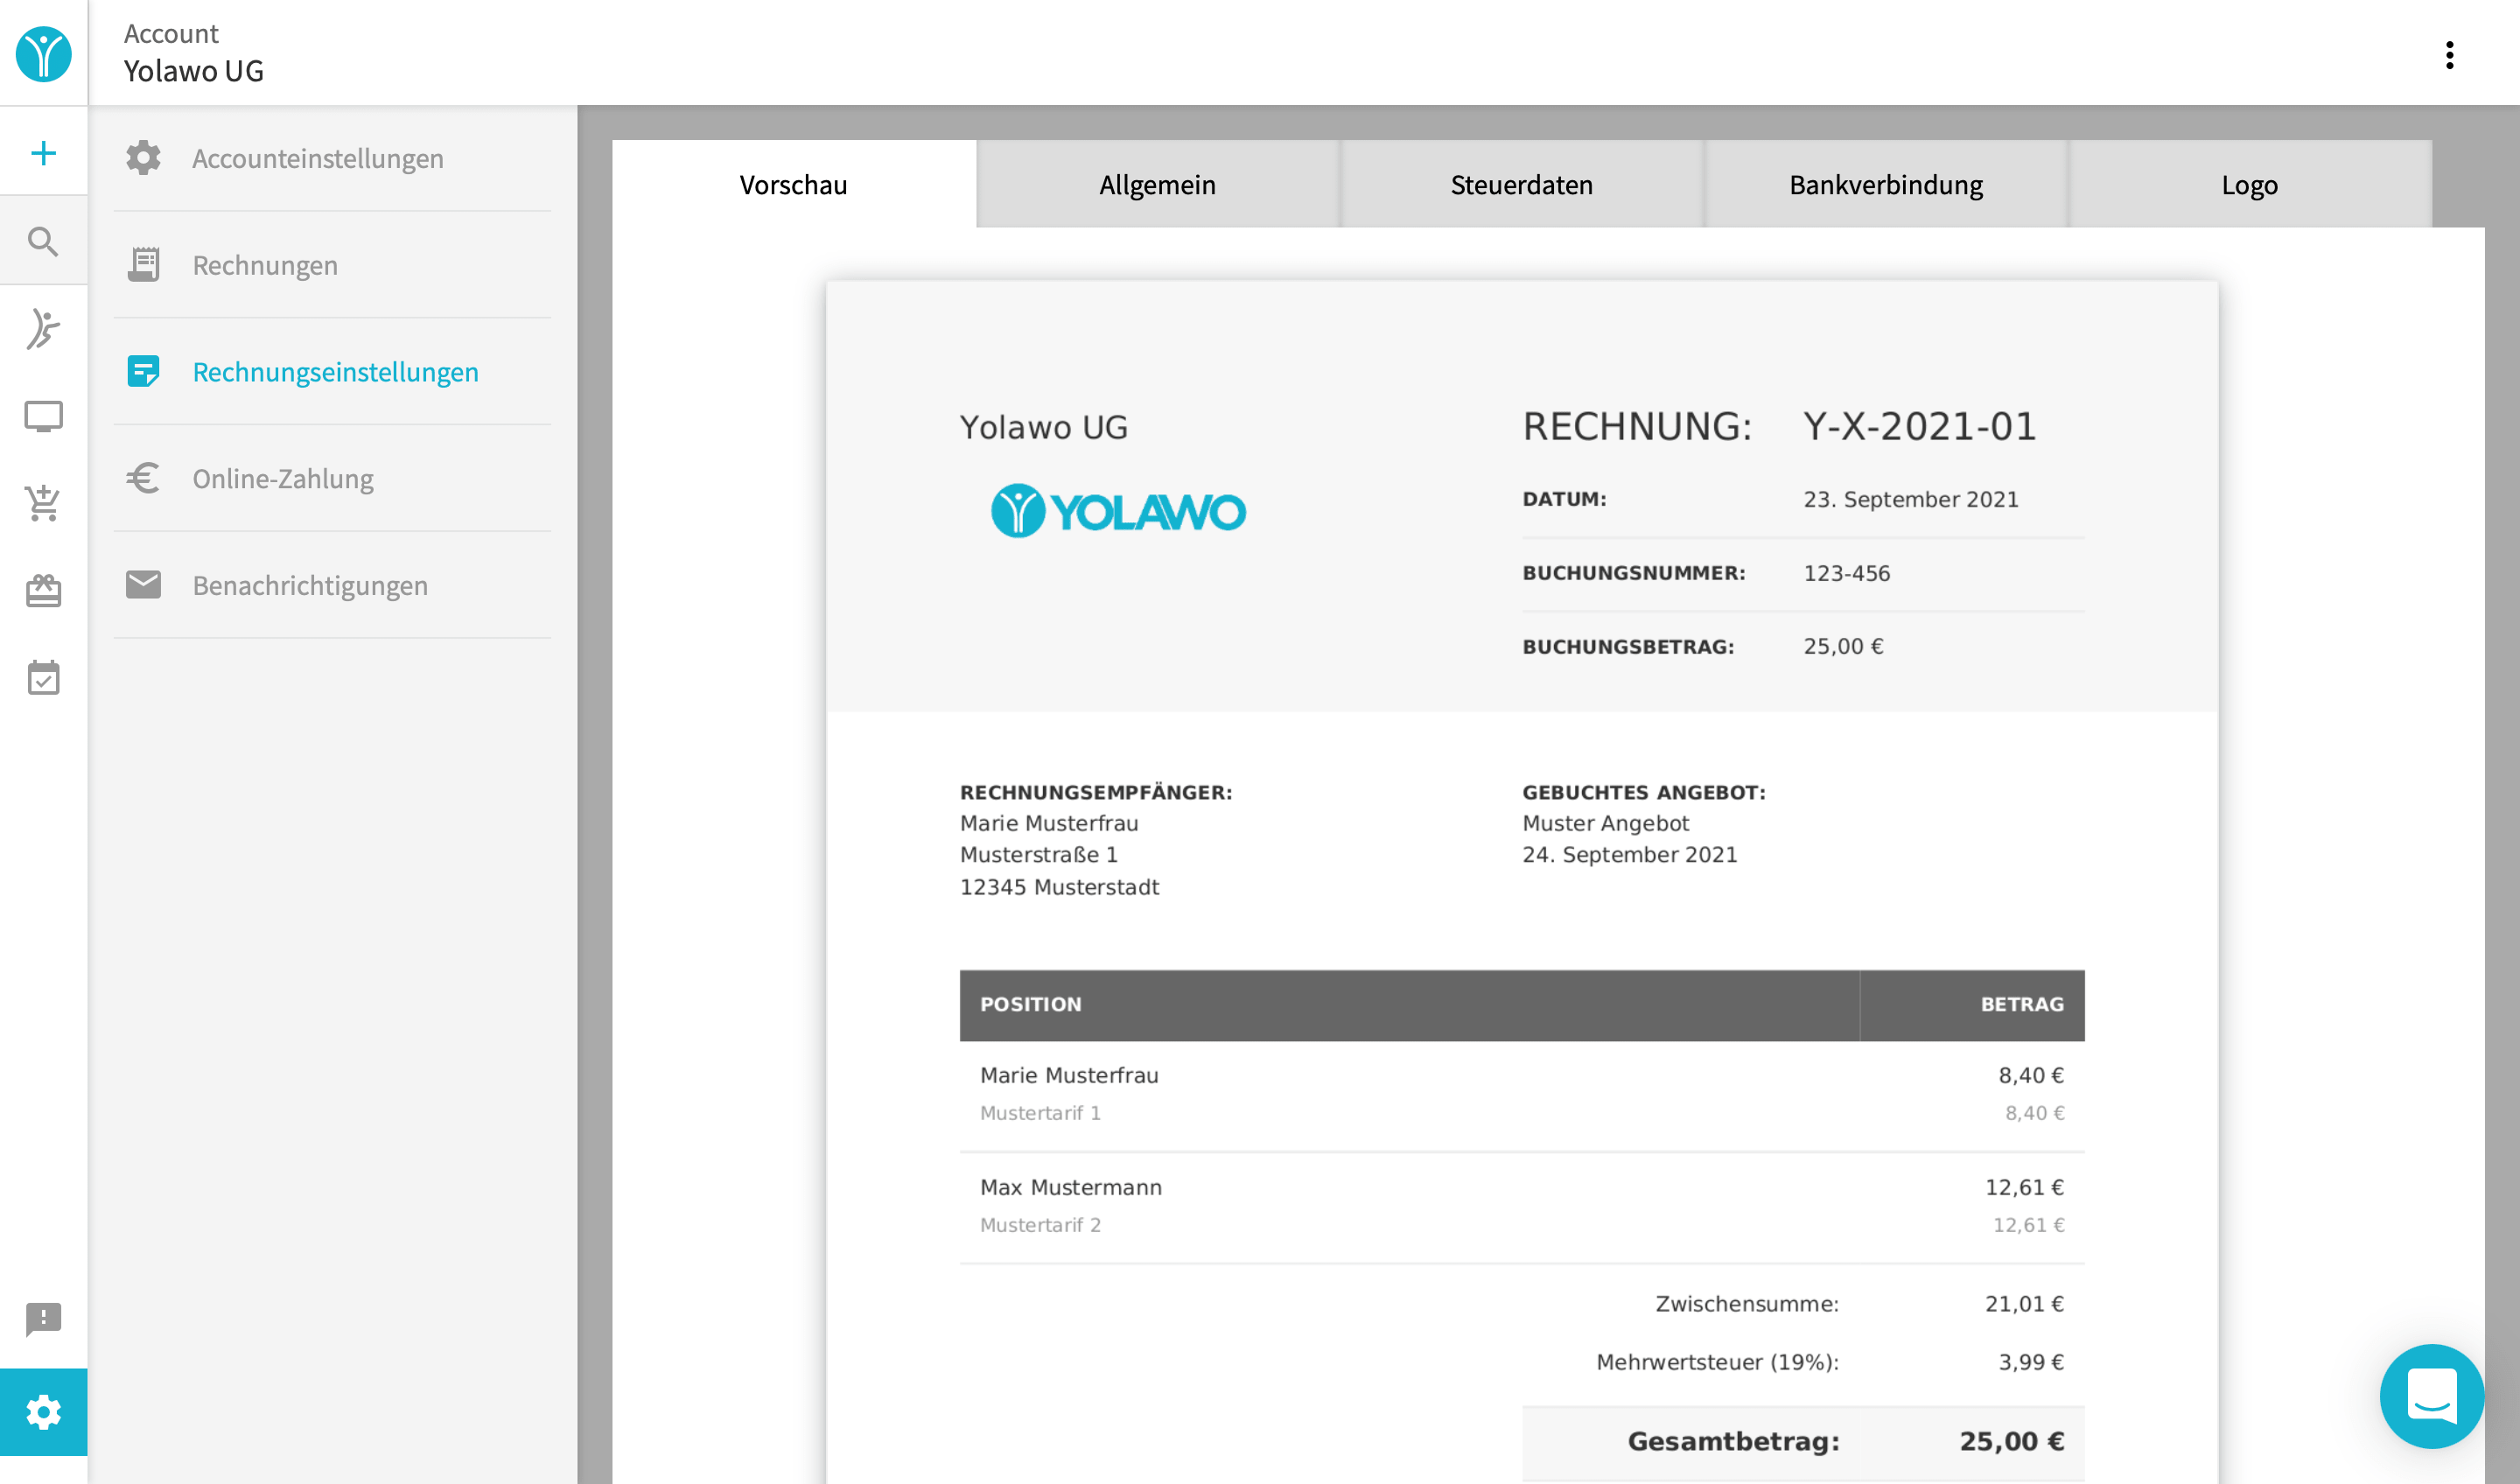Screen dimensions: 2520x1484
Task: Open the shopping cart plus icon
Action: [43, 503]
